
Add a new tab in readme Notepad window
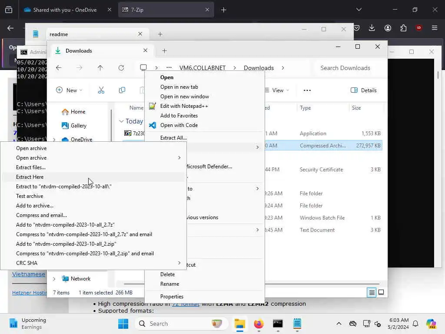pyautogui.click(x=160, y=34)
